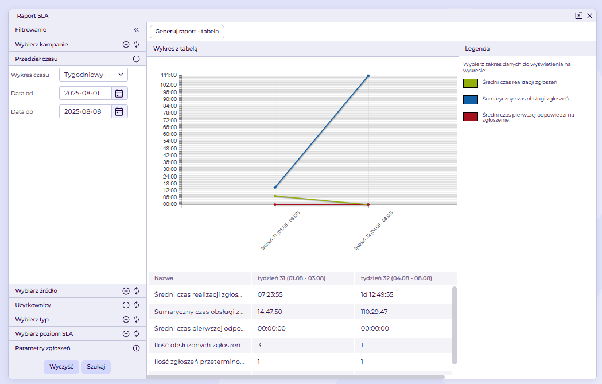Toggle the red Średni czas pierwszej odpowiedzi series

click(x=471, y=117)
